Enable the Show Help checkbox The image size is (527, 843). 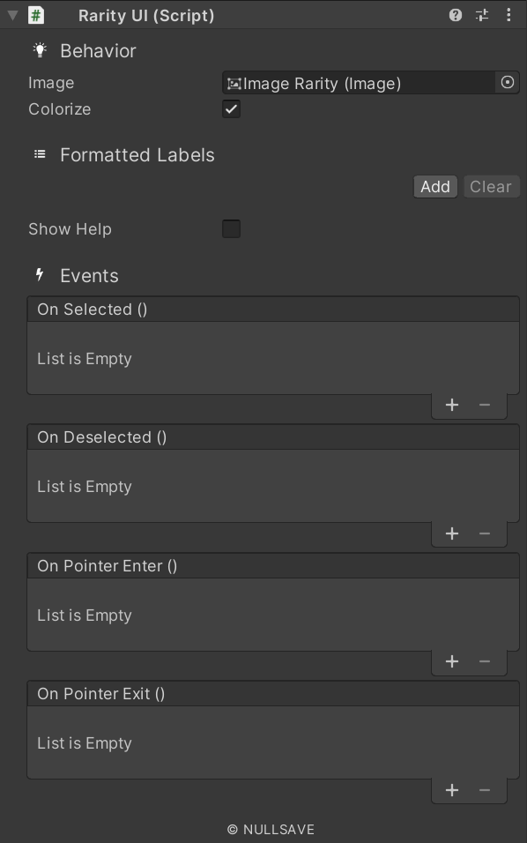[x=231, y=228]
